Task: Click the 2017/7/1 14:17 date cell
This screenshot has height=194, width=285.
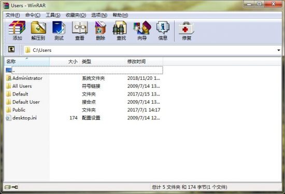Action: [144, 110]
